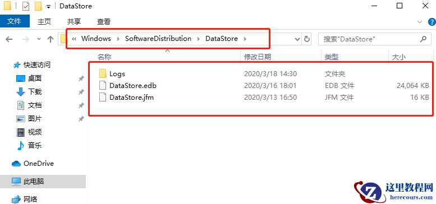The width and height of the screenshot is (436, 204).
Task: Click the pin icon beside 下载
Action: [81, 92]
